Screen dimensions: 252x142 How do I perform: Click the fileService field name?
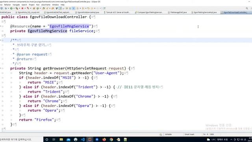click(x=82, y=31)
